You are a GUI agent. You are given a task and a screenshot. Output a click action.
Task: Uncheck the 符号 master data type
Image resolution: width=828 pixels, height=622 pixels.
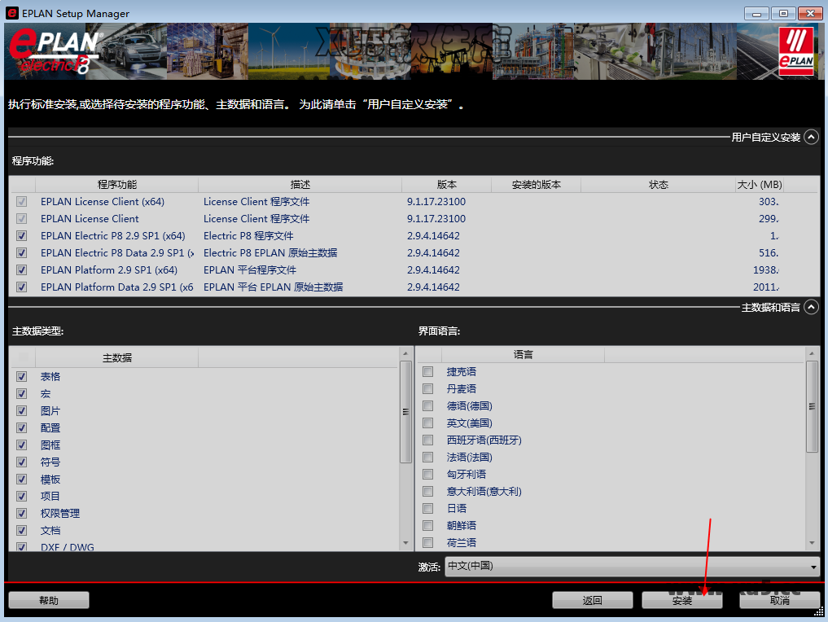[x=20, y=462]
